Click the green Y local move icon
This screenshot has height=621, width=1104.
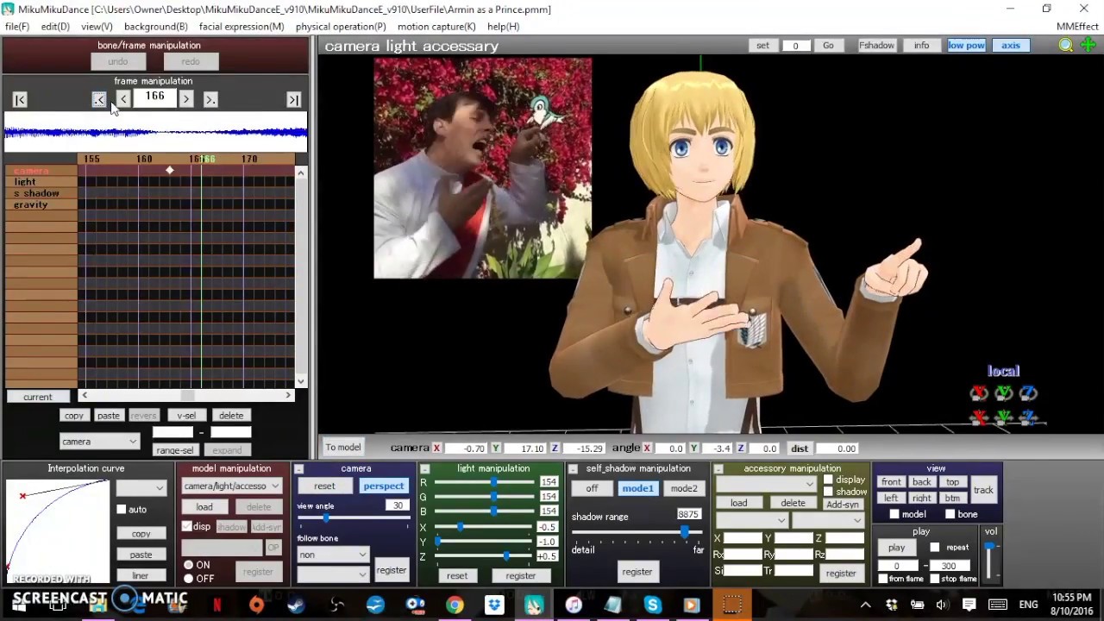[x=1004, y=417]
